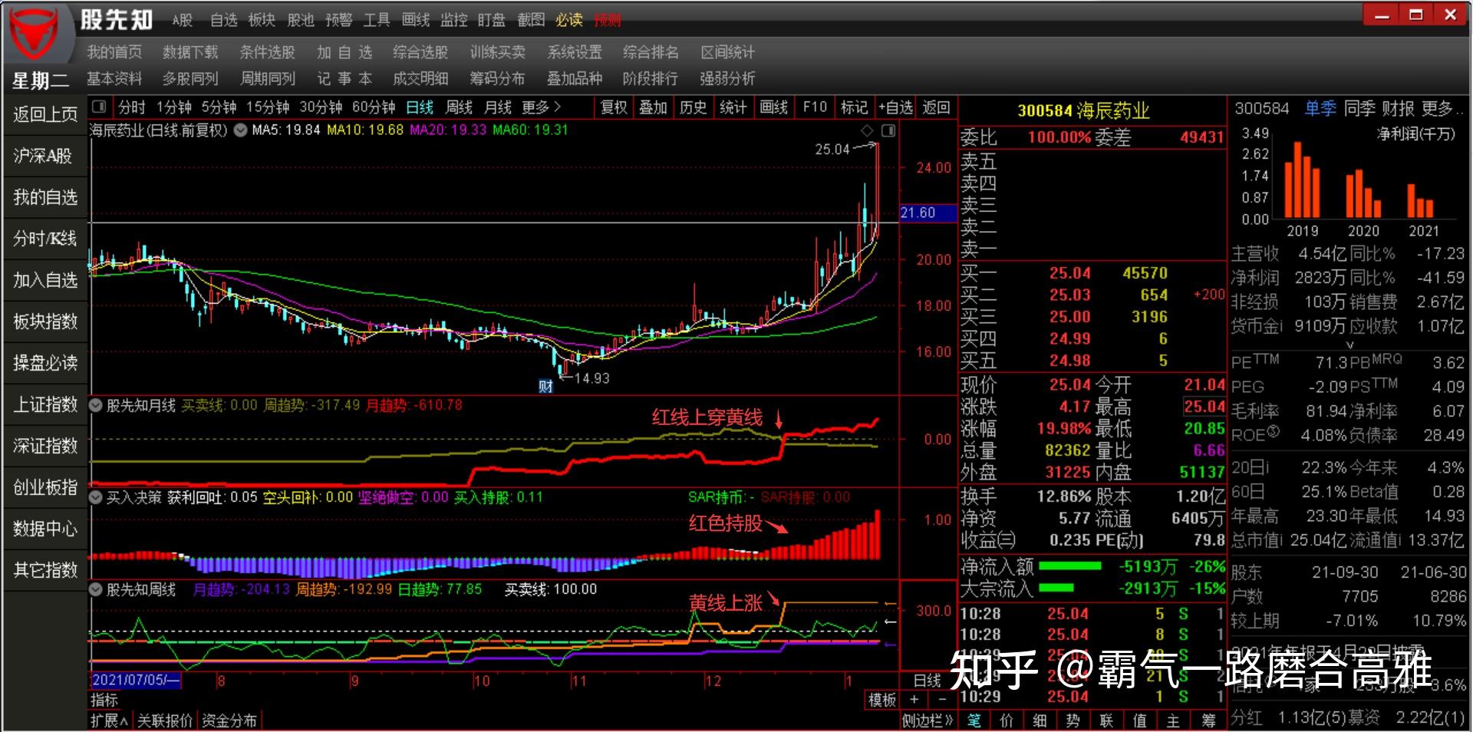This screenshot has width=1473, height=732.
Task: Open 我的自选 watchlist in sidebar
Action: pos(45,197)
